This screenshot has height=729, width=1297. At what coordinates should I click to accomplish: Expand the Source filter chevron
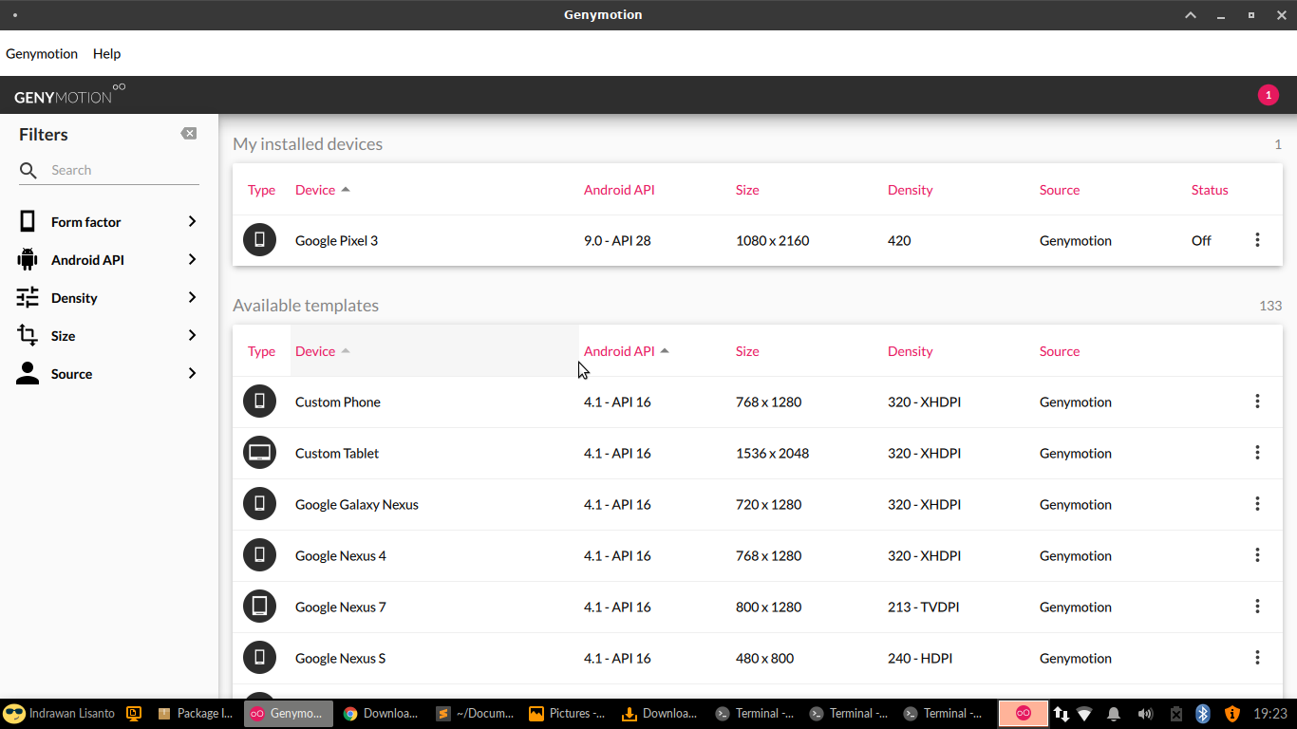point(192,373)
